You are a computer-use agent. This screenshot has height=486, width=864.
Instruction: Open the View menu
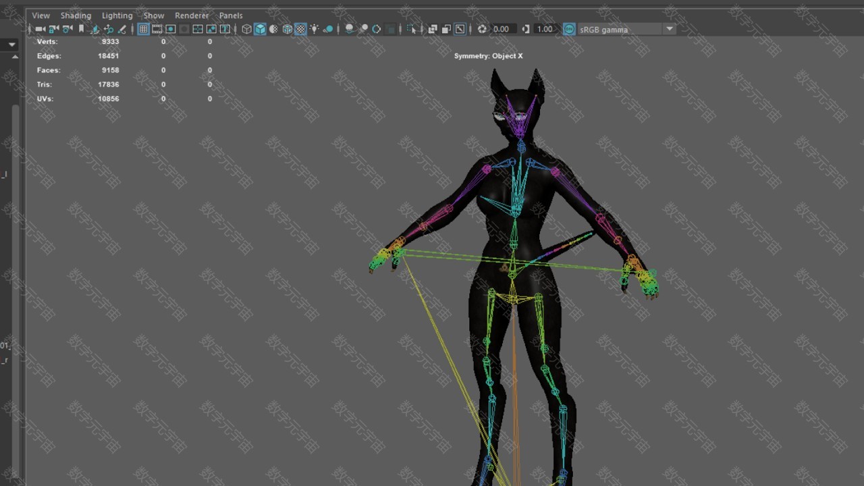pyautogui.click(x=40, y=16)
